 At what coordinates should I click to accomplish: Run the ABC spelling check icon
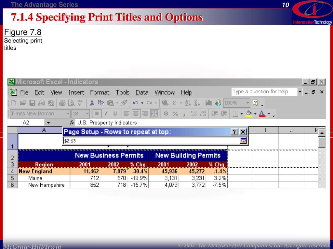coord(81,103)
